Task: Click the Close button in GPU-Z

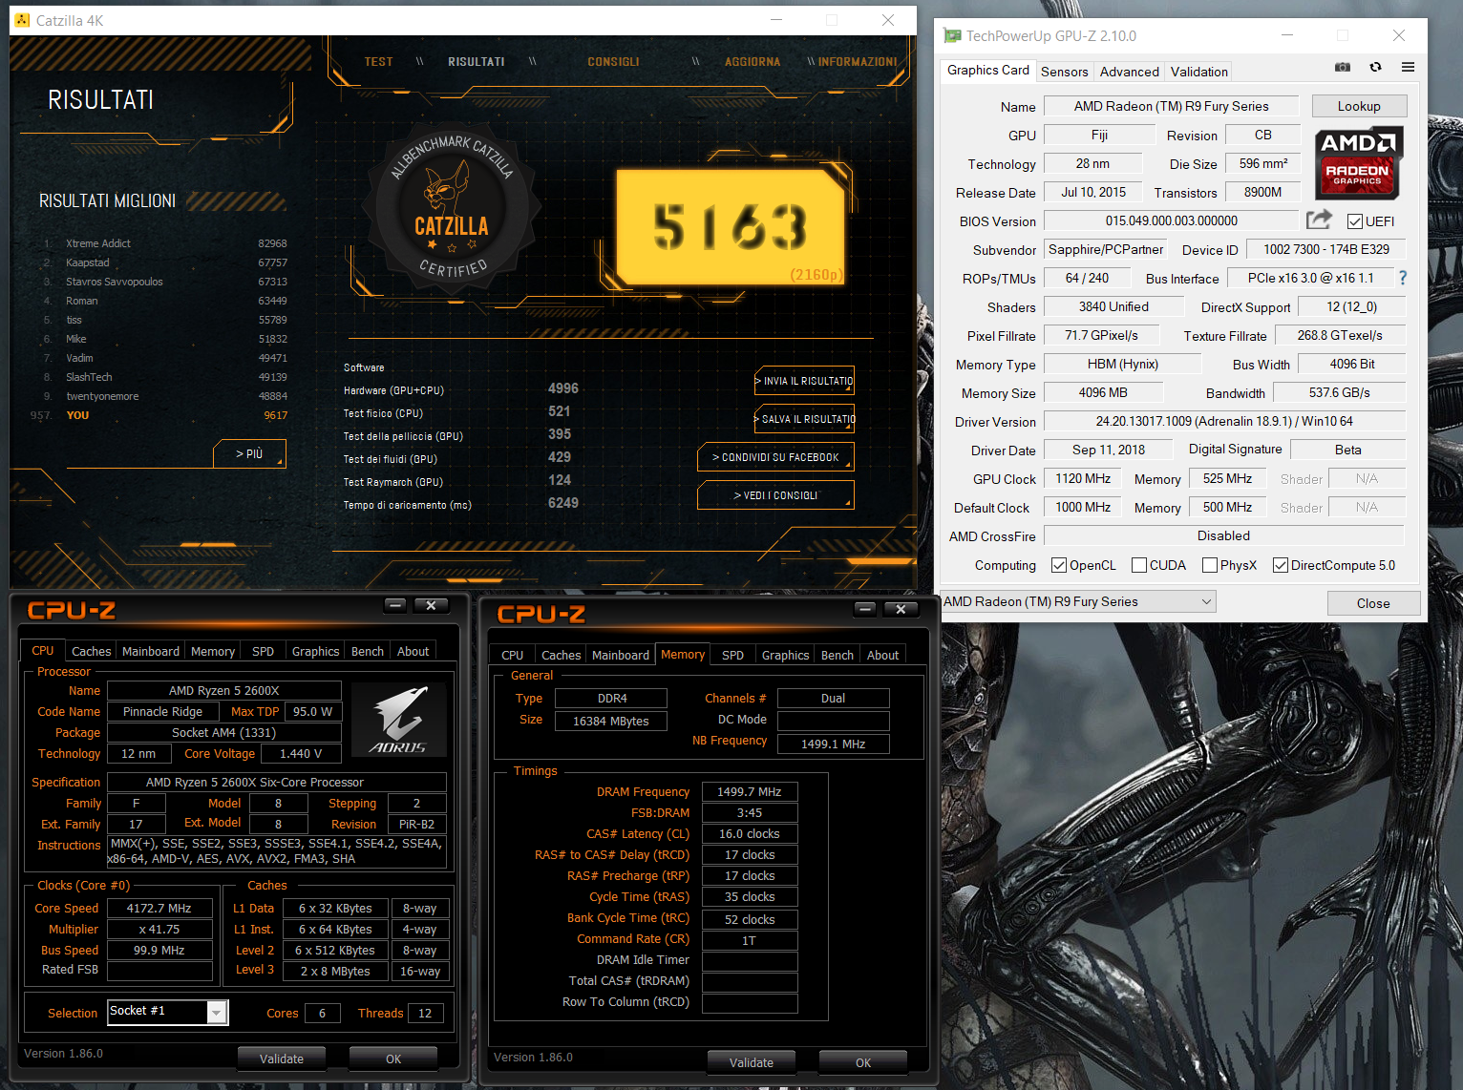Action: tap(1372, 602)
